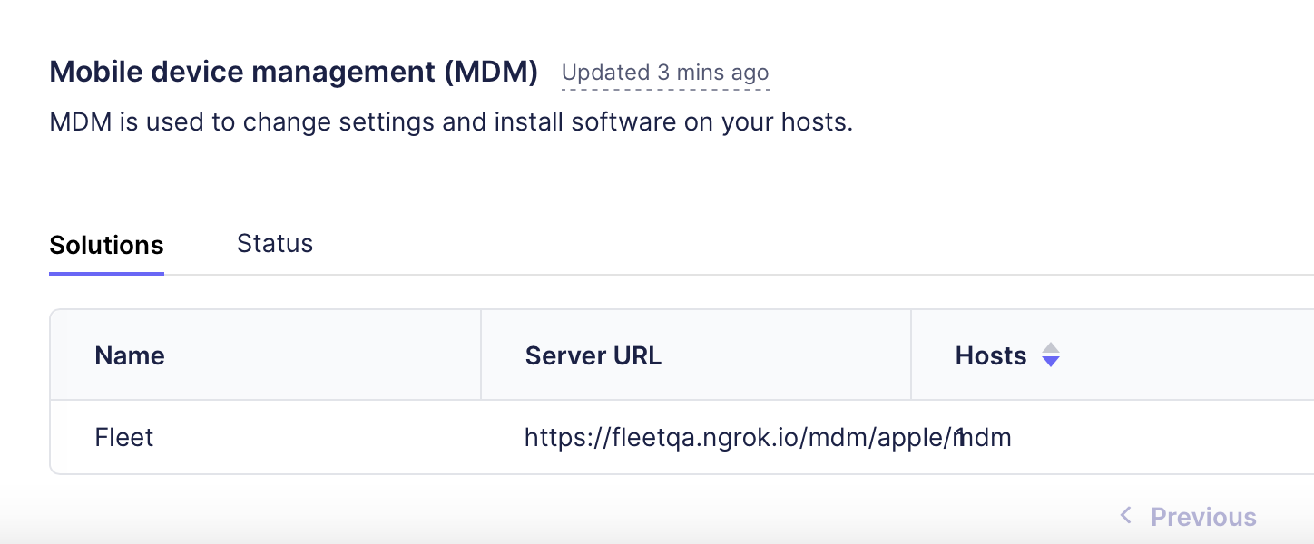
Task: Open the Fleet MDM solution entry
Action: pos(124,437)
